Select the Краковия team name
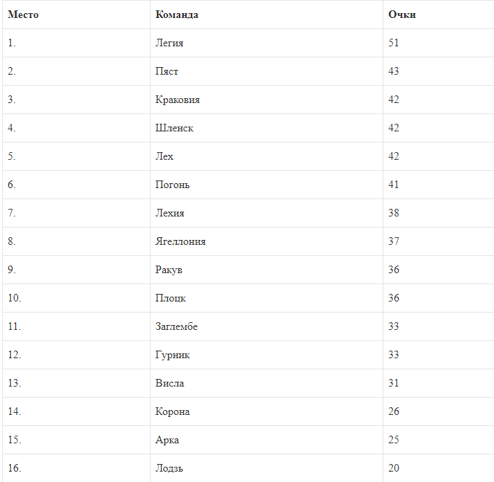 click(178, 100)
